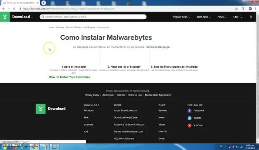The height and width of the screenshot is (150, 259).
Task: Open the Deals footer link
Action: pyautogui.click(x=161, y=138)
